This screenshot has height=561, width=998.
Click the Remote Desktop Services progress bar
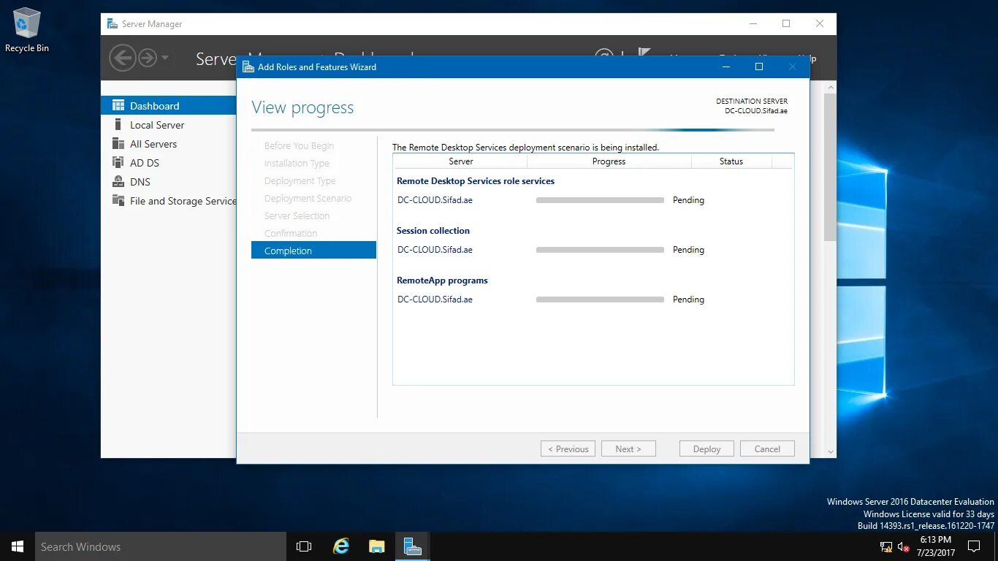tap(600, 200)
